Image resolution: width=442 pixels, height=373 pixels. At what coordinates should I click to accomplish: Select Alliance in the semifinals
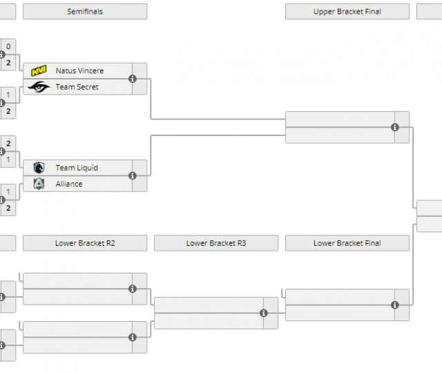pos(69,184)
